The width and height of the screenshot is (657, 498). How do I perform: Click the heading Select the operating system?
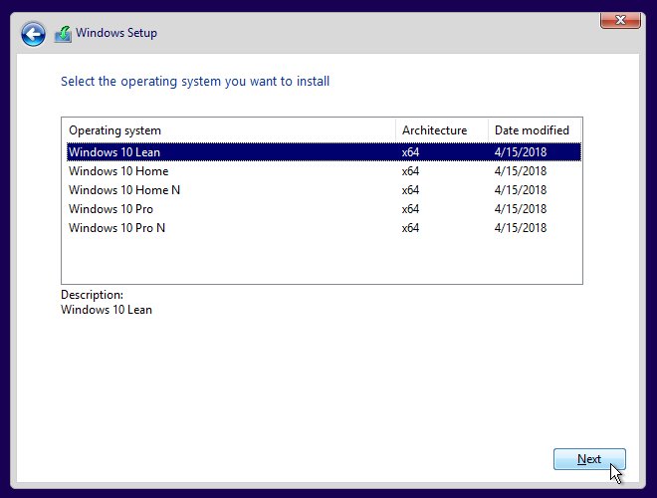(195, 82)
